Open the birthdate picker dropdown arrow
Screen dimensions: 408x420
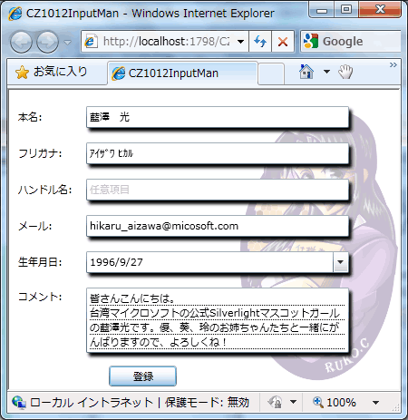[x=341, y=262]
